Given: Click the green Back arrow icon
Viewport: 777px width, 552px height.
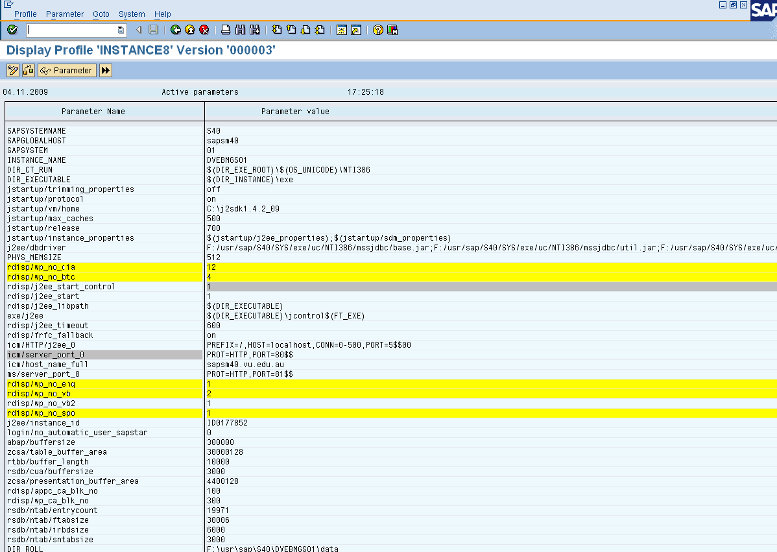Looking at the screenshot, I should point(176,30).
